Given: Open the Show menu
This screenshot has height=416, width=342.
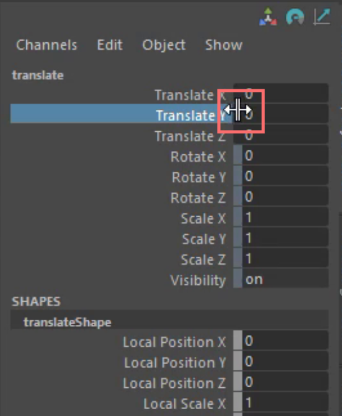Looking at the screenshot, I should [x=224, y=45].
